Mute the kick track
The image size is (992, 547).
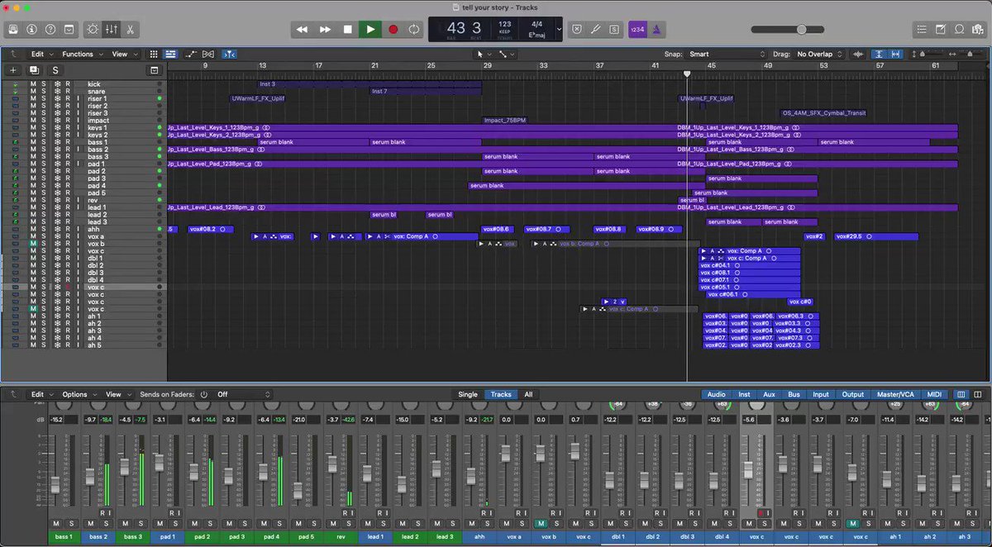(34, 83)
